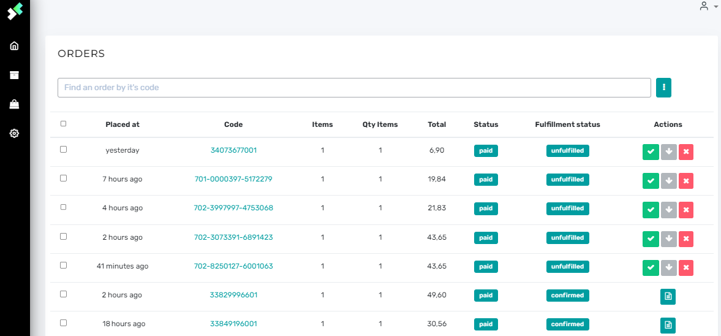Open the three-dot options menu beside search
This screenshot has height=336, width=721.
(x=663, y=88)
